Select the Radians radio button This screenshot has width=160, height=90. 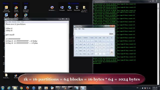[85, 38]
